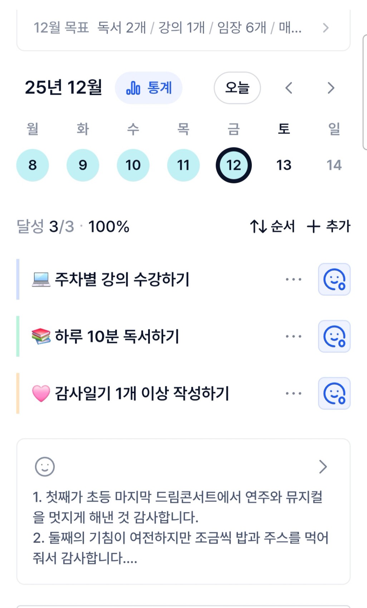This screenshot has height=608, width=367.
Task: Toggle completion for 하루 10분 독서하기
Action: click(x=334, y=336)
